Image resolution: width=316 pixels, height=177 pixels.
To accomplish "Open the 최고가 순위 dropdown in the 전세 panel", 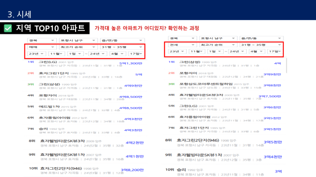I will click(218, 45).
